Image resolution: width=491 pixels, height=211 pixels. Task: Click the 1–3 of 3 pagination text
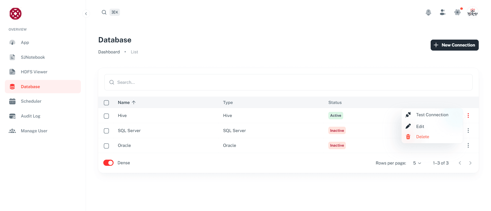(441, 163)
